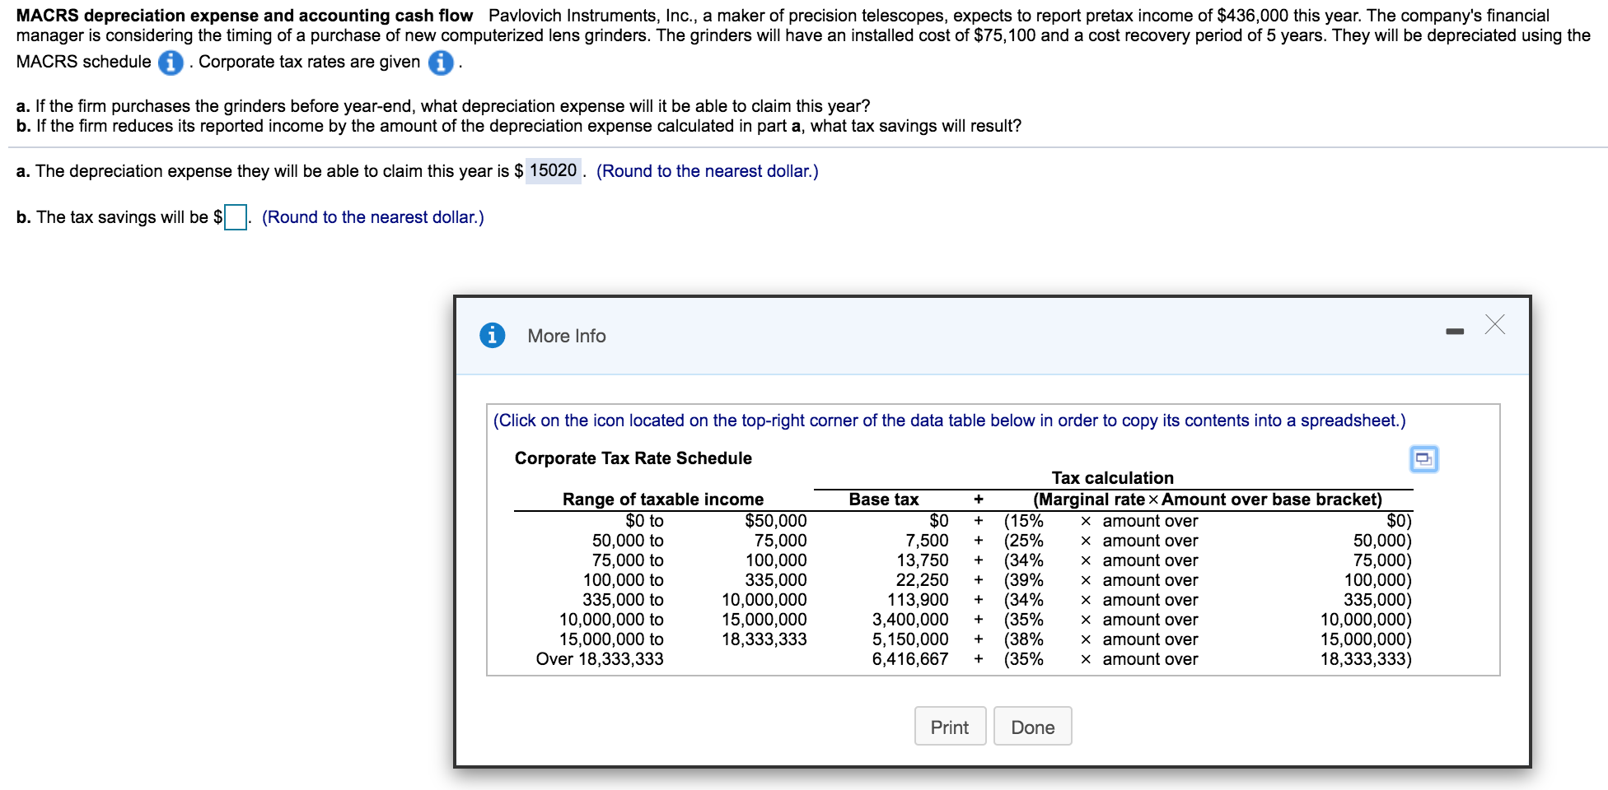Click the Corporate Tax Rate Schedule heading
Image resolution: width=1608 pixels, height=790 pixels.
click(x=633, y=458)
